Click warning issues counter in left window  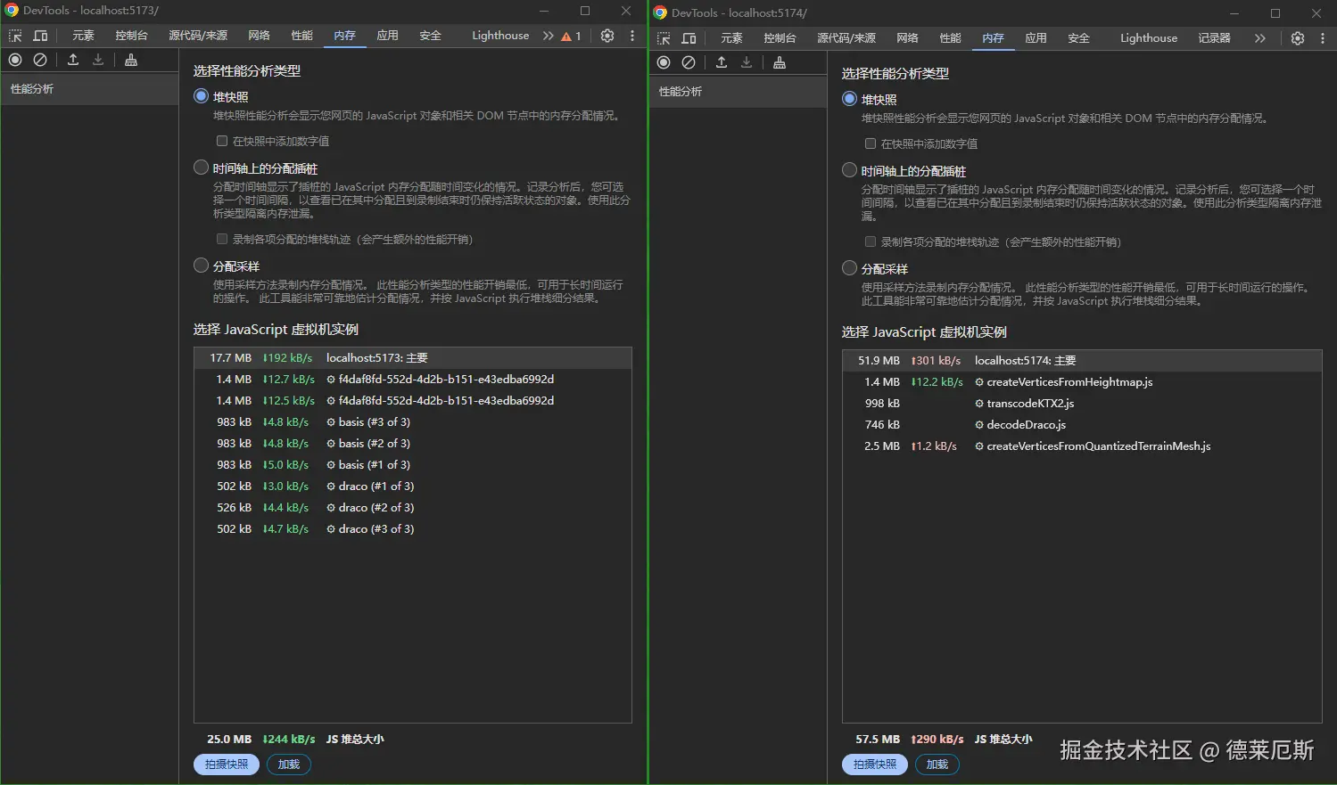pos(571,36)
